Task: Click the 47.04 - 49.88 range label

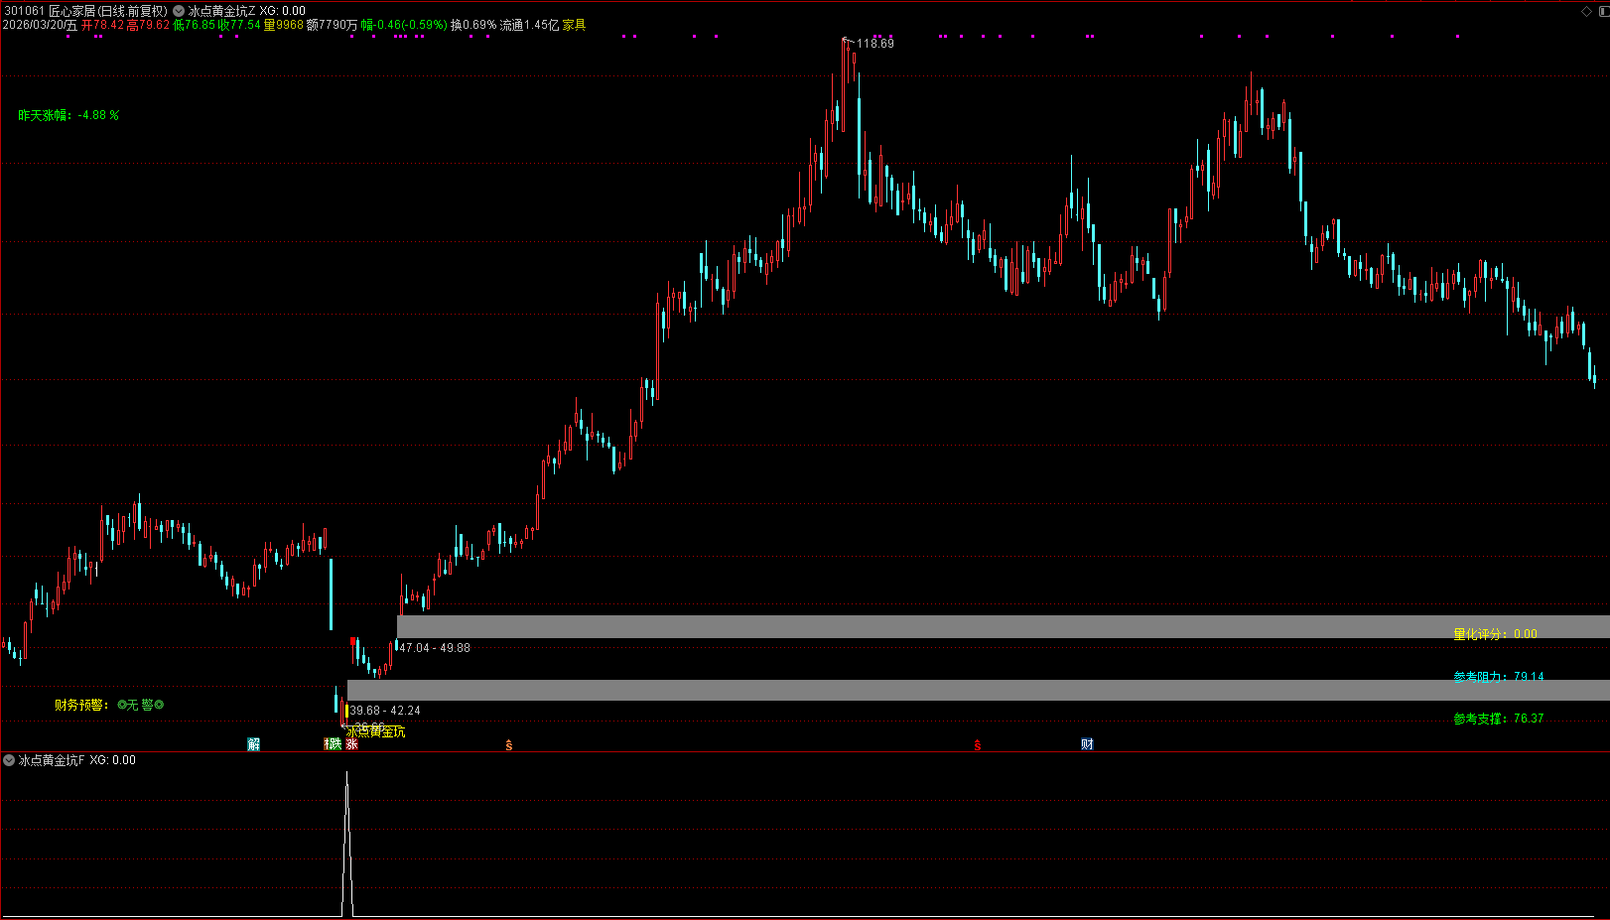Action: [x=435, y=648]
